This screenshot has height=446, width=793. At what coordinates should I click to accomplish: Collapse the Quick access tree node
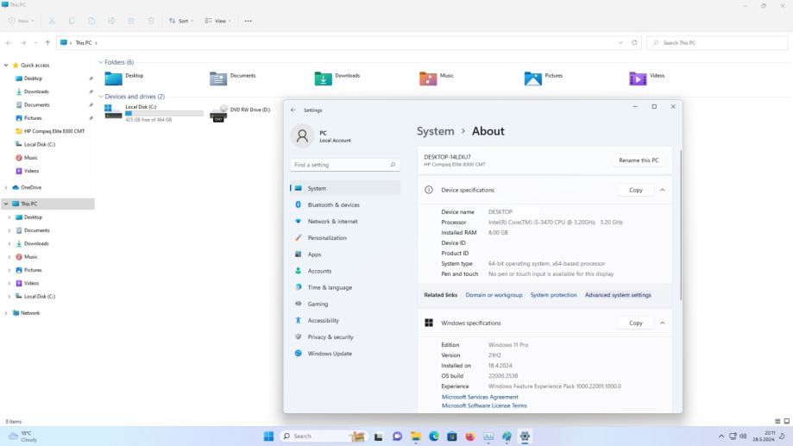(x=6, y=66)
